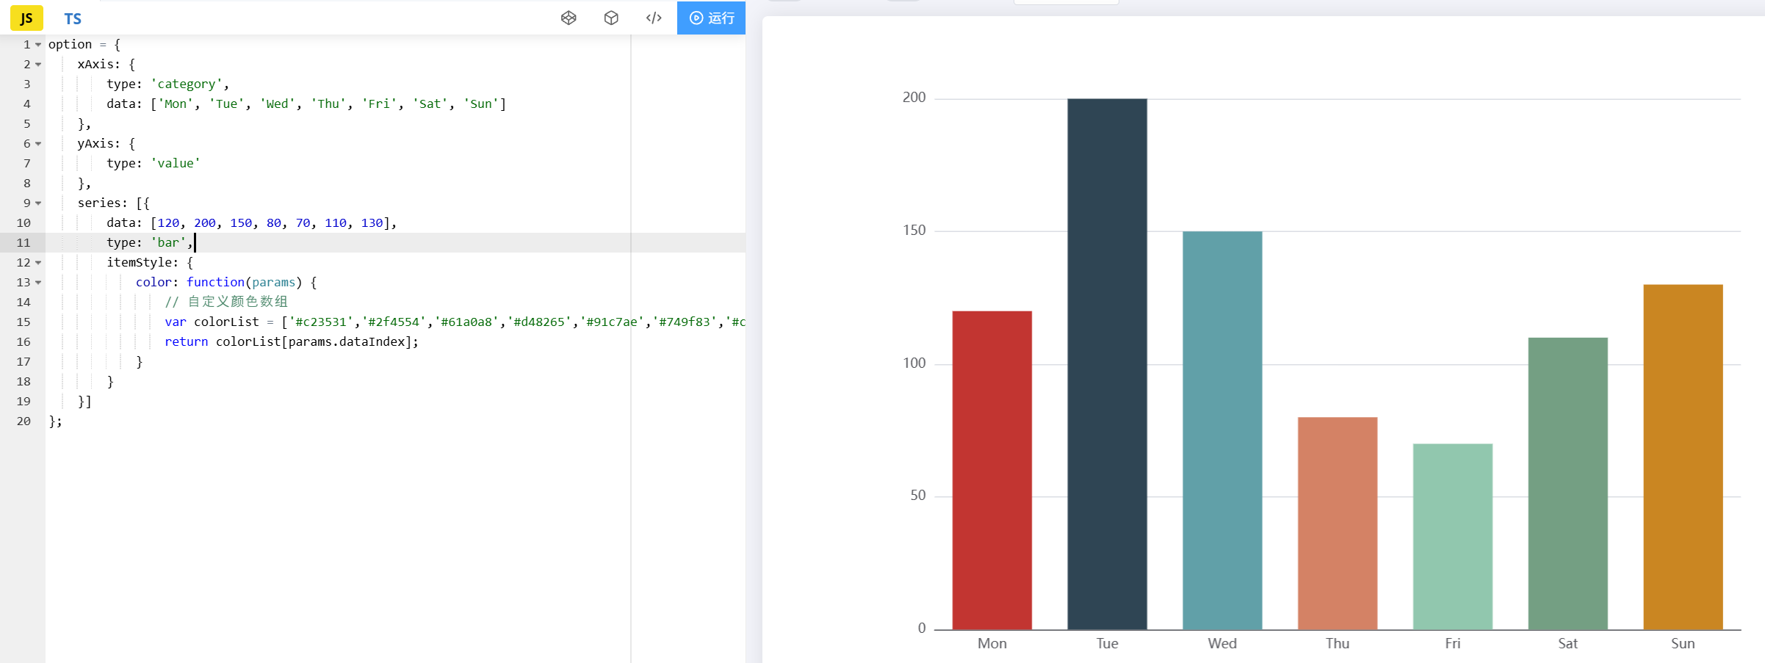1765x663 pixels.
Task: Place cursor on 'bar' in line 11
Action: [x=168, y=243]
